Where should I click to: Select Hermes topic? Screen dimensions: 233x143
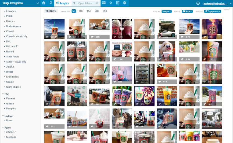10,21
